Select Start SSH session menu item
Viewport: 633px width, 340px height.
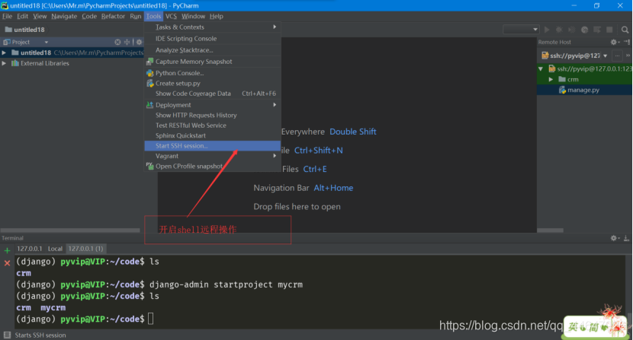(x=212, y=146)
